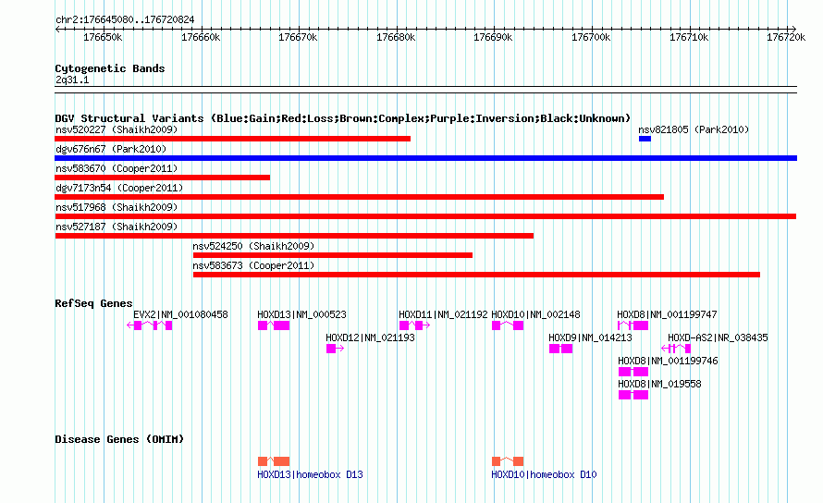Click the HOXD8|NM_001199746 label
The image size is (823, 503).
pyautogui.click(x=668, y=361)
